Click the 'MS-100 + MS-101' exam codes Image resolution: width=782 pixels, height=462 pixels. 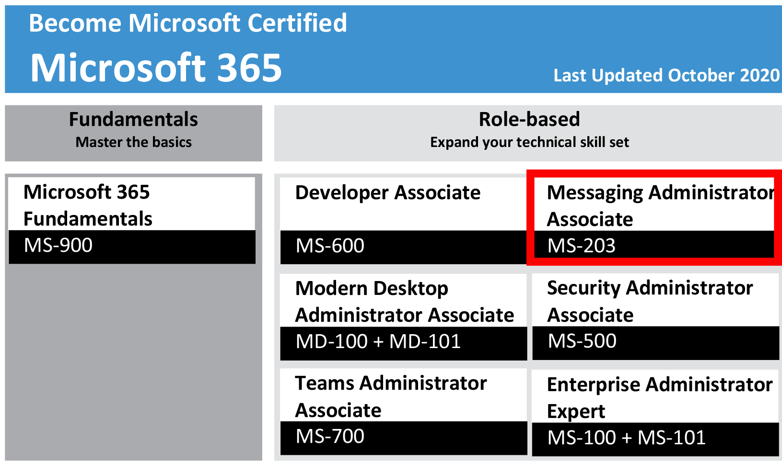627,438
